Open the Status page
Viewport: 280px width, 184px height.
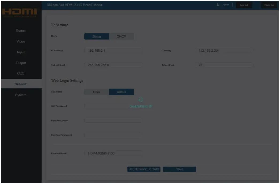coord(21,31)
